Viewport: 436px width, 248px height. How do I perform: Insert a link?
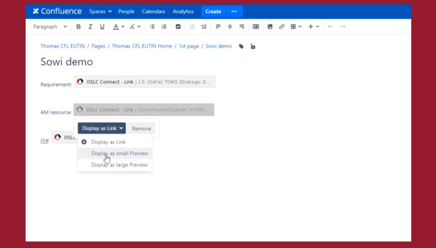coord(282,26)
